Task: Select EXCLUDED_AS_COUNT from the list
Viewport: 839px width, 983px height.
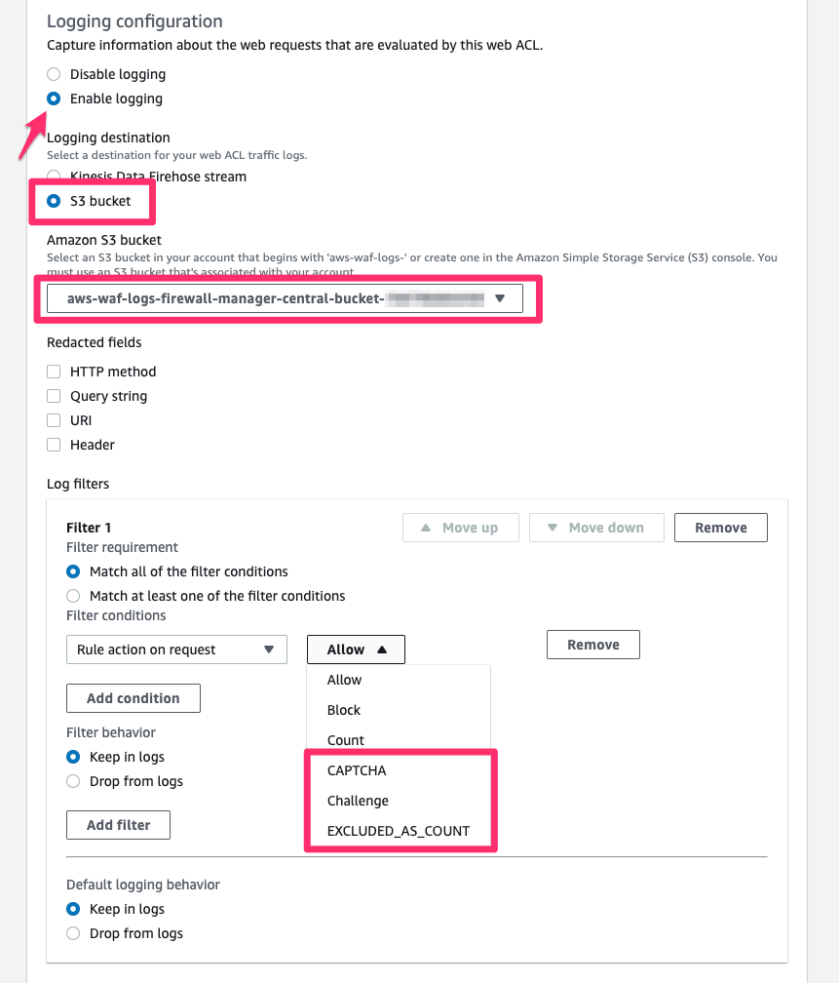Action: [x=399, y=831]
